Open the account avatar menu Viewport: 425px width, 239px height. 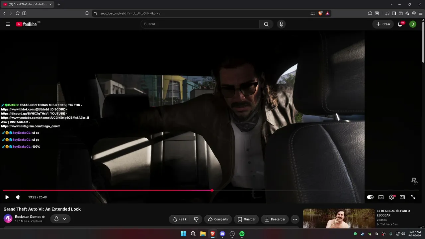coord(413,24)
